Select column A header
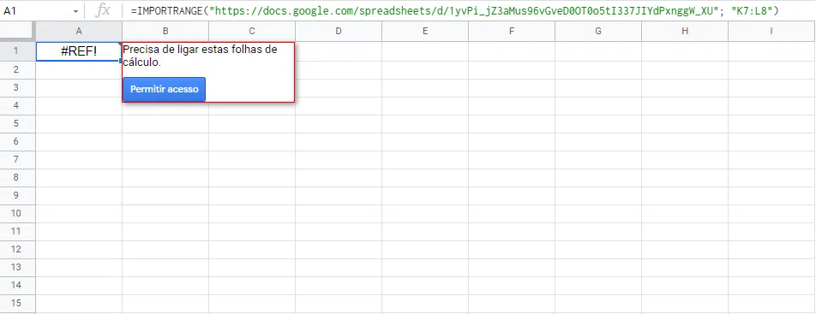This screenshot has height=314, width=816. [x=79, y=31]
